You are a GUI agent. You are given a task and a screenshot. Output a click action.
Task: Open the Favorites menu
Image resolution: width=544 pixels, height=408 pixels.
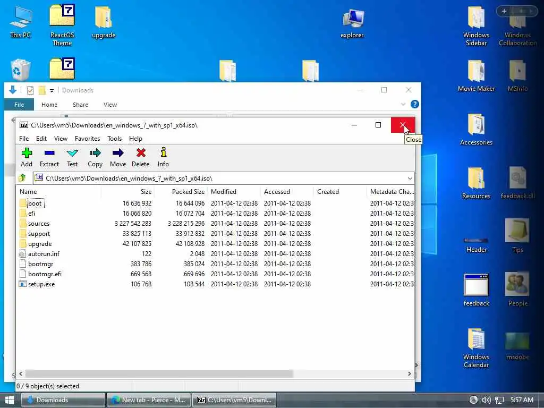(87, 139)
